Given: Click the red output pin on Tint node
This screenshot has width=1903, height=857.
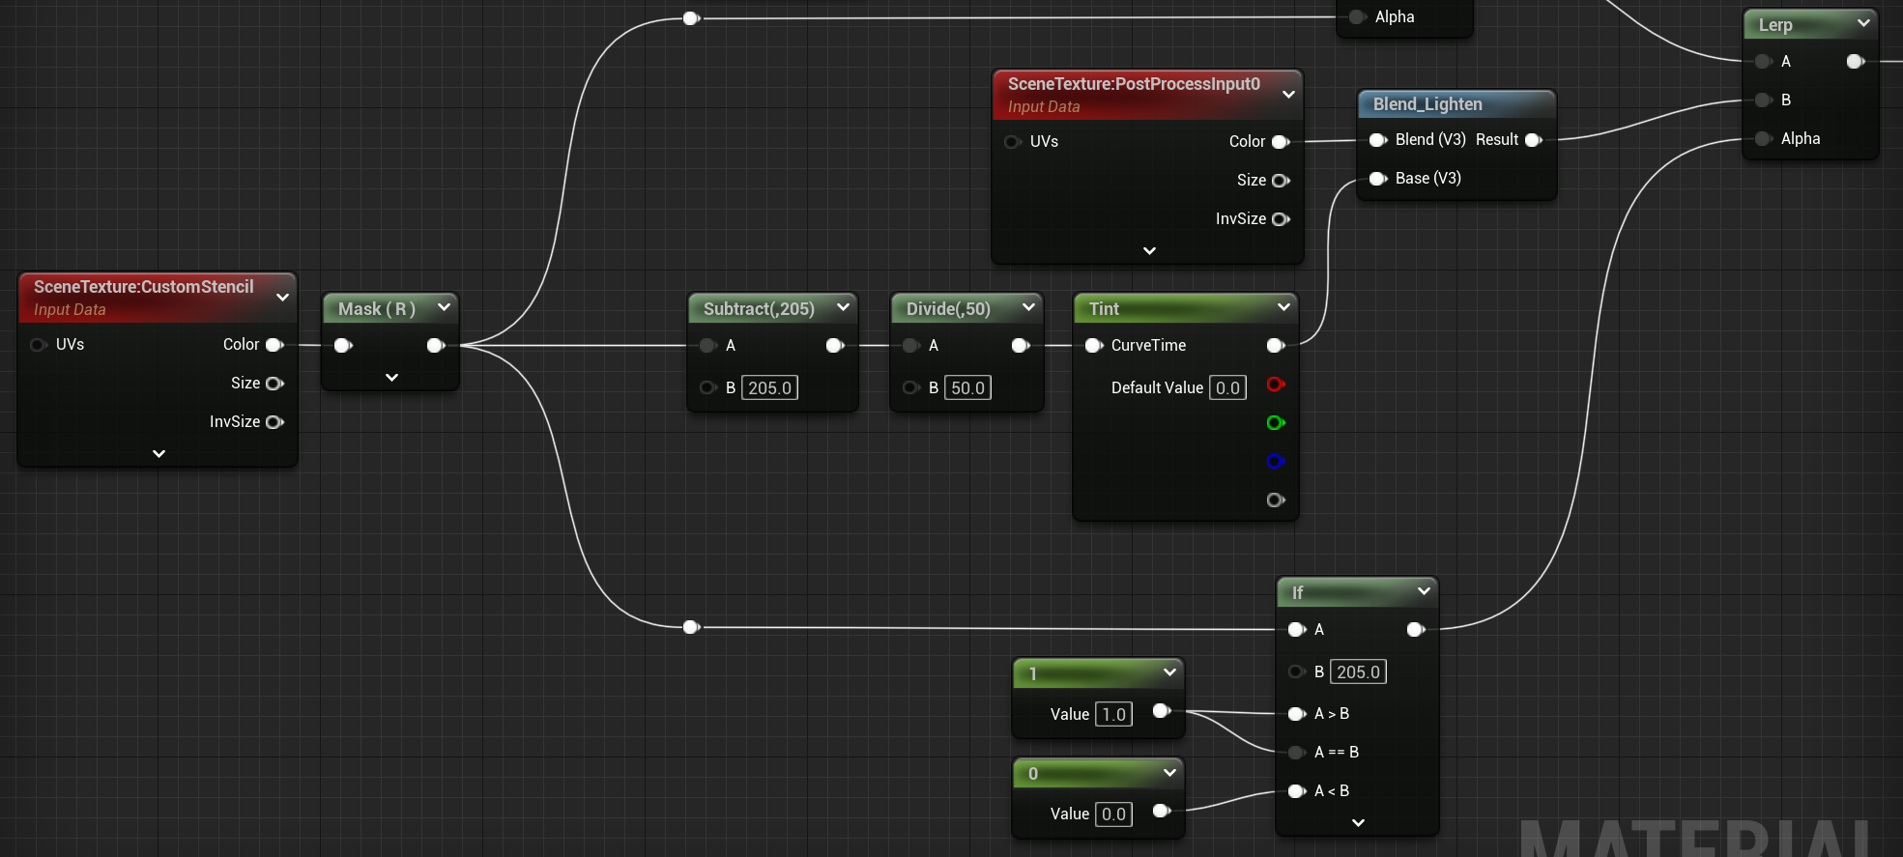Looking at the screenshot, I should click(1275, 385).
